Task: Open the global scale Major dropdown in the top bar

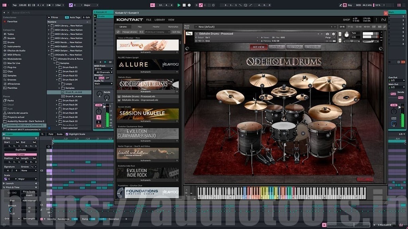Action: pos(91,5)
